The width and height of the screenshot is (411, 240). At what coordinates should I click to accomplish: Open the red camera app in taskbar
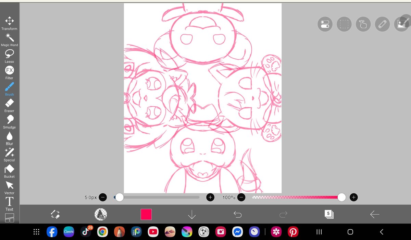pos(221,232)
